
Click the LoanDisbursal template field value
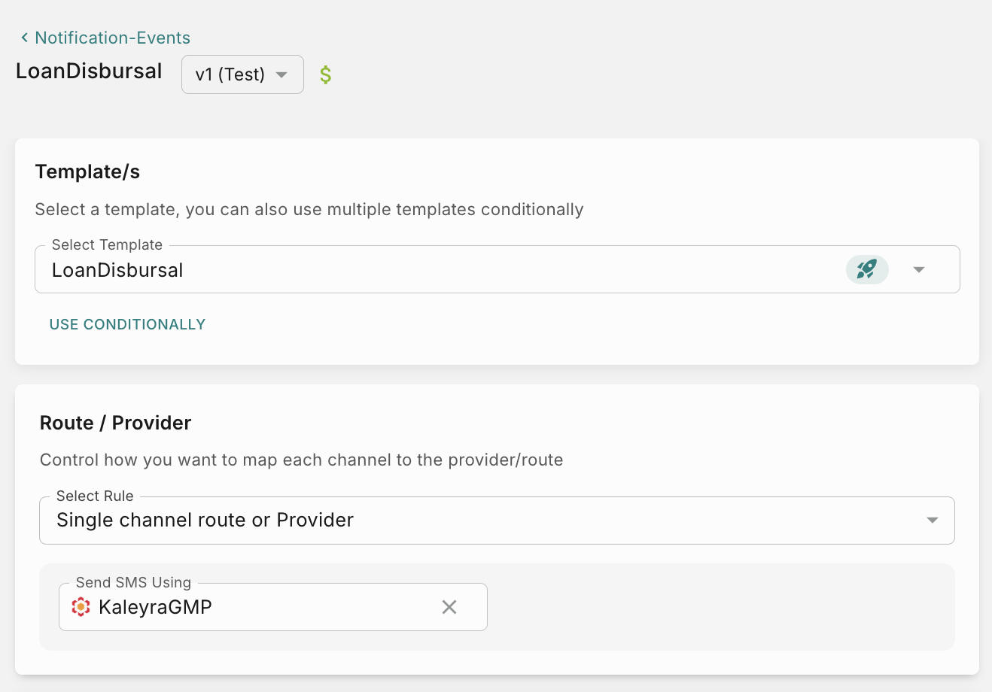pos(117,270)
